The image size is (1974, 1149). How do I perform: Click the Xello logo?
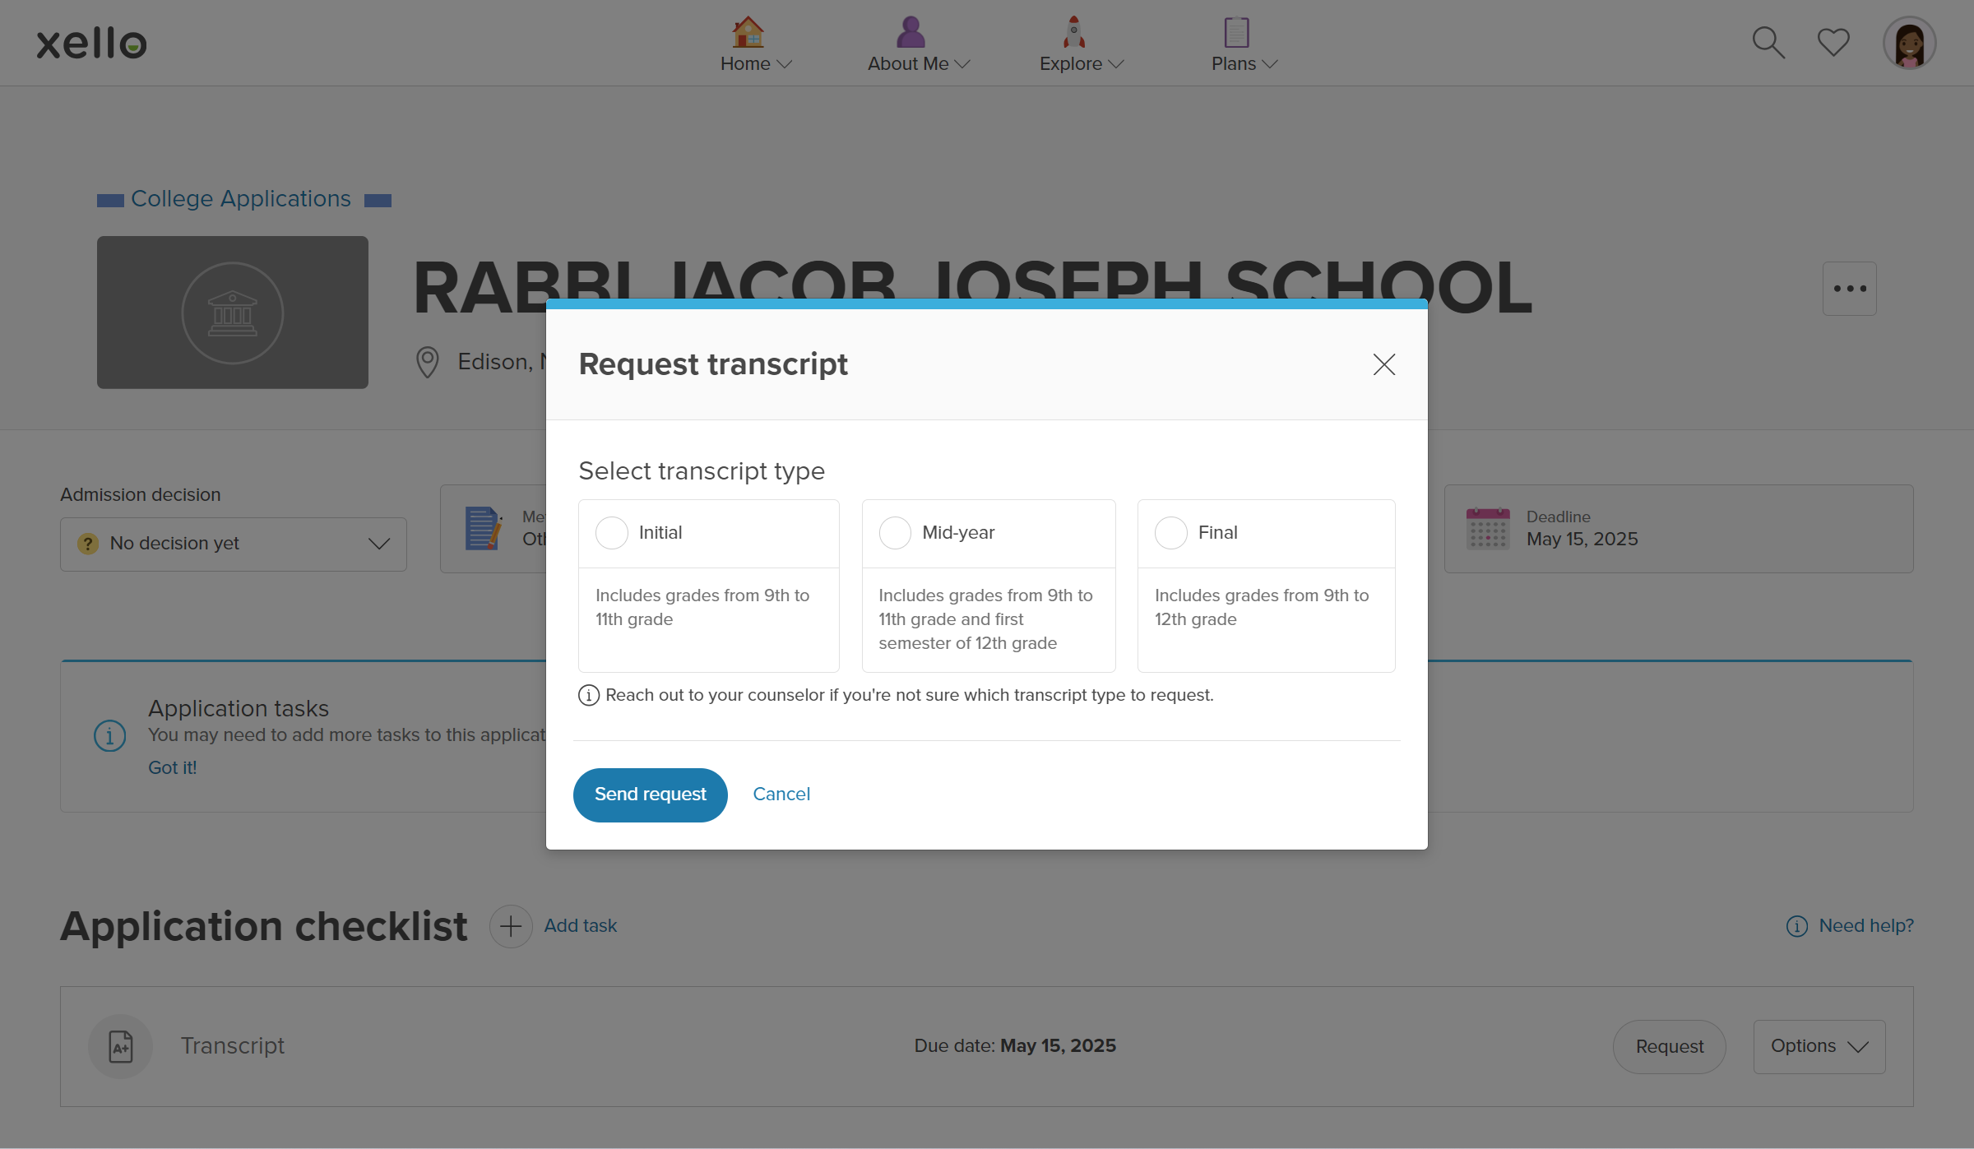90,43
